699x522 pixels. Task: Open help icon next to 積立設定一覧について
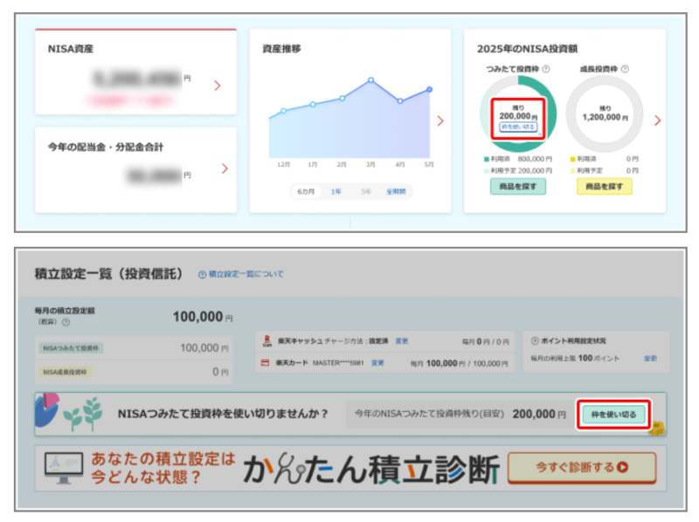[202, 274]
